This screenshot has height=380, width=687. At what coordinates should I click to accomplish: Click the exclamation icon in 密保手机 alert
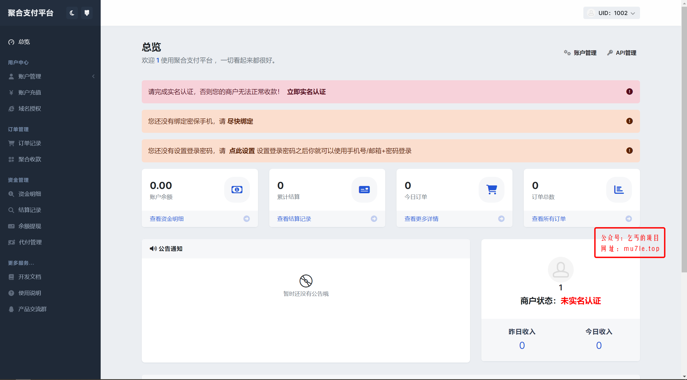(x=629, y=121)
